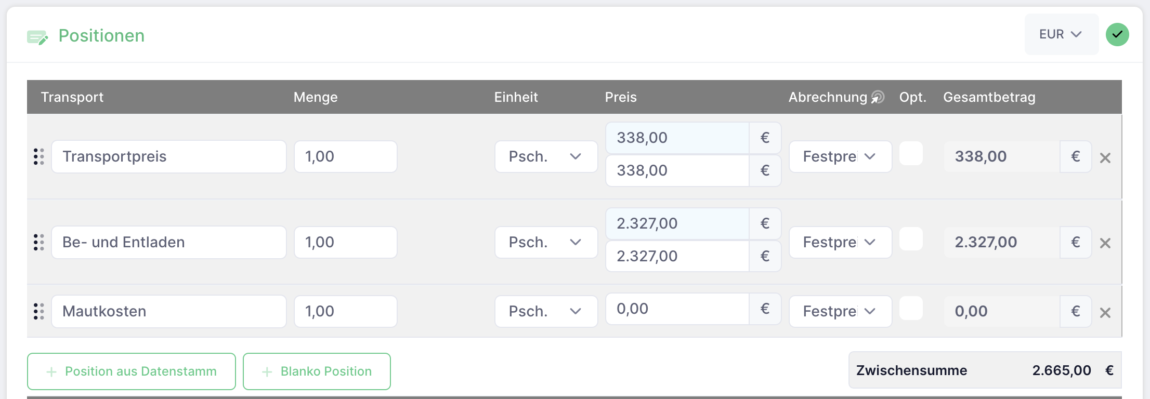Image resolution: width=1150 pixels, height=399 pixels.
Task: Click the green checkmark status icon
Action: 1117,35
